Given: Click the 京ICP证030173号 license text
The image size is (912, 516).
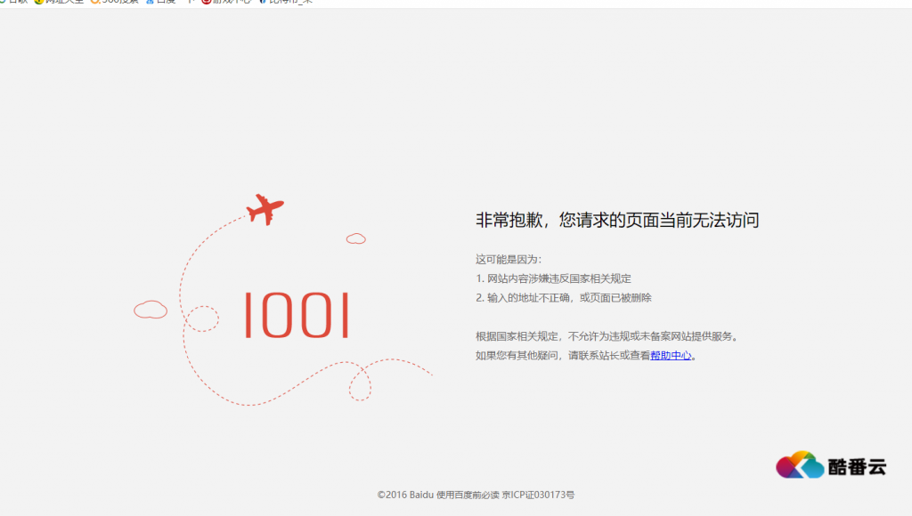Looking at the screenshot, I should tap(538, 495).
